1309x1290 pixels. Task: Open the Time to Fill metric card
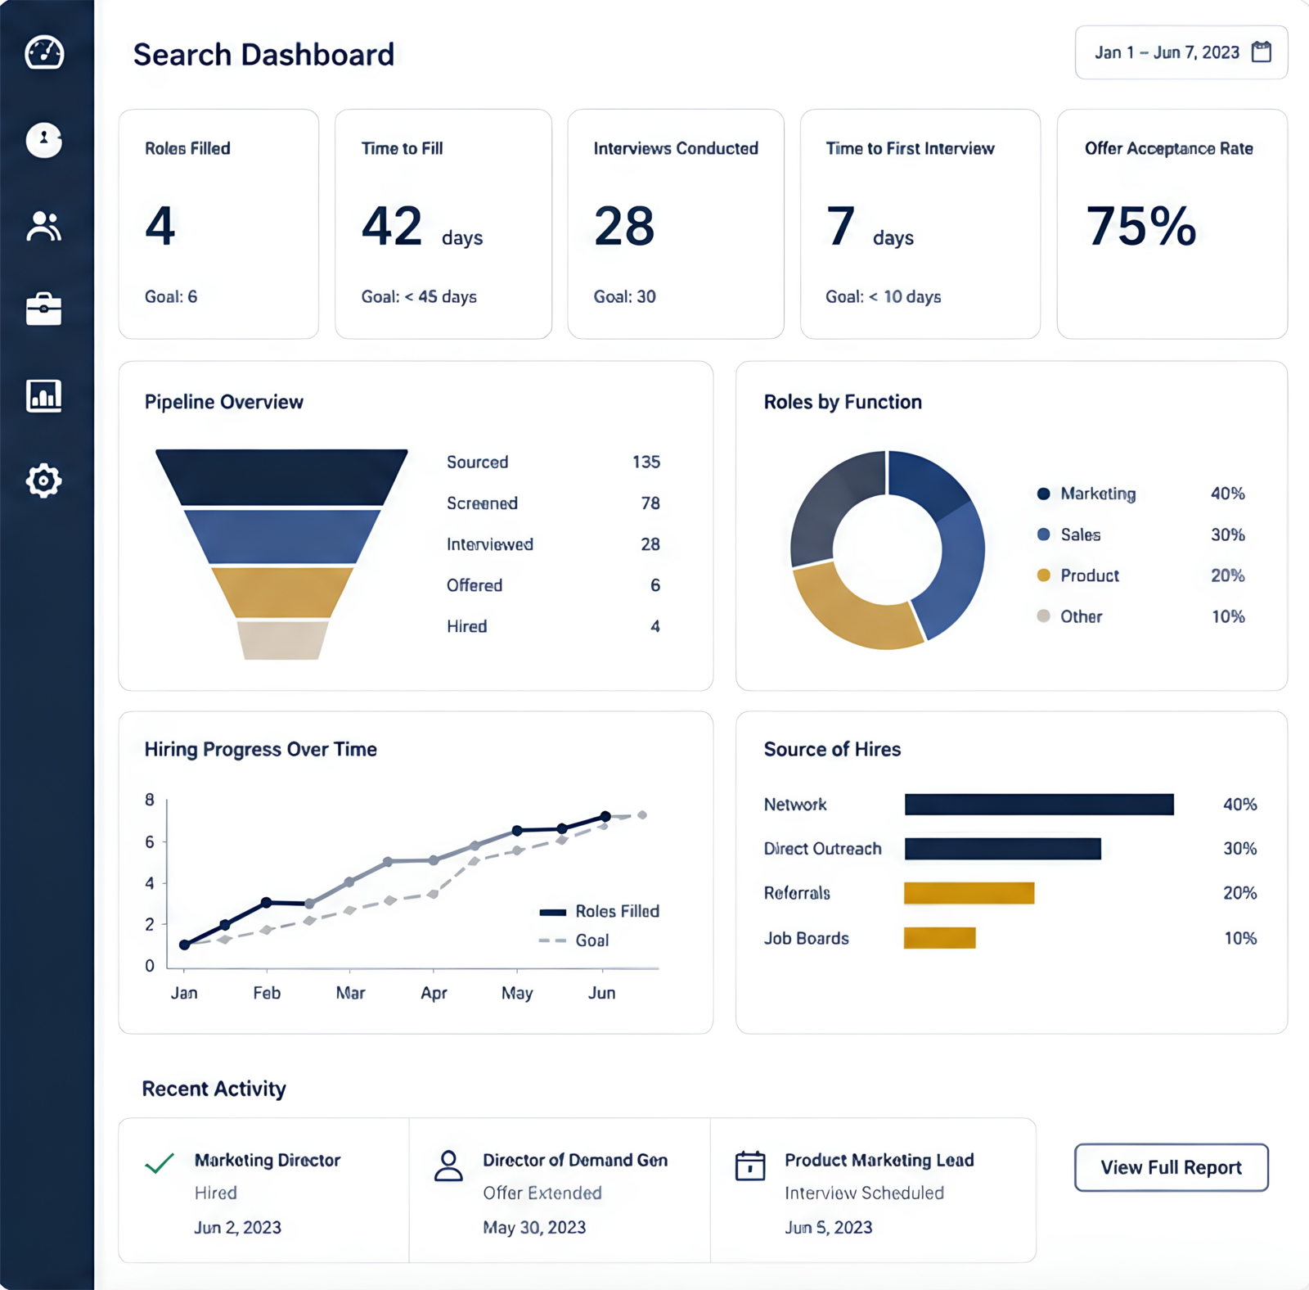(443, 223)
